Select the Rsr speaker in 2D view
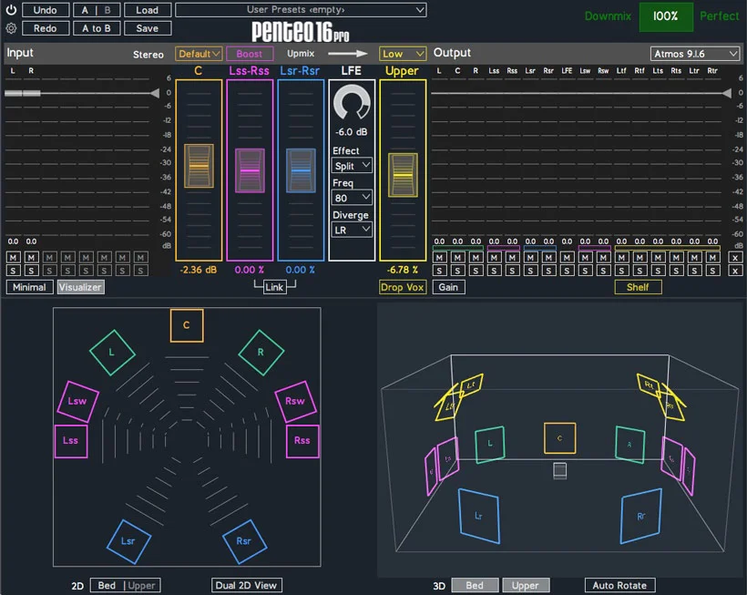 pyautogui.click(x=244, y=541)
